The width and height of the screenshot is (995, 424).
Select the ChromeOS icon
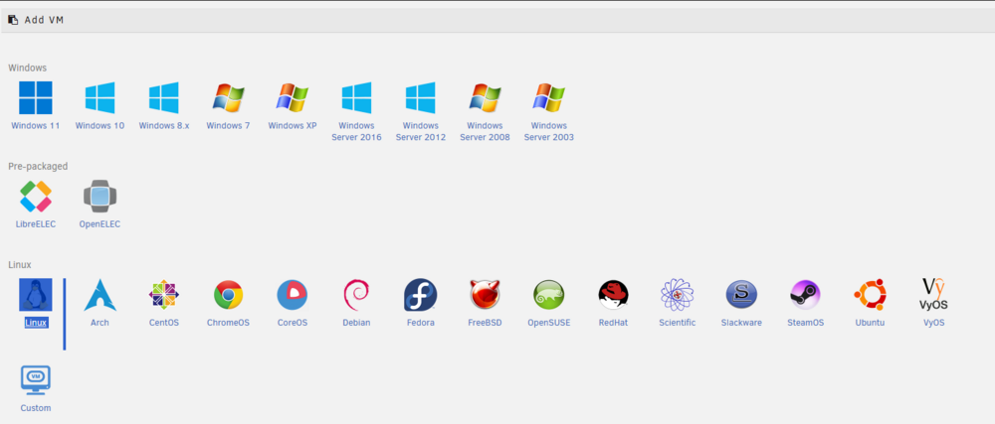pos(228,295)
